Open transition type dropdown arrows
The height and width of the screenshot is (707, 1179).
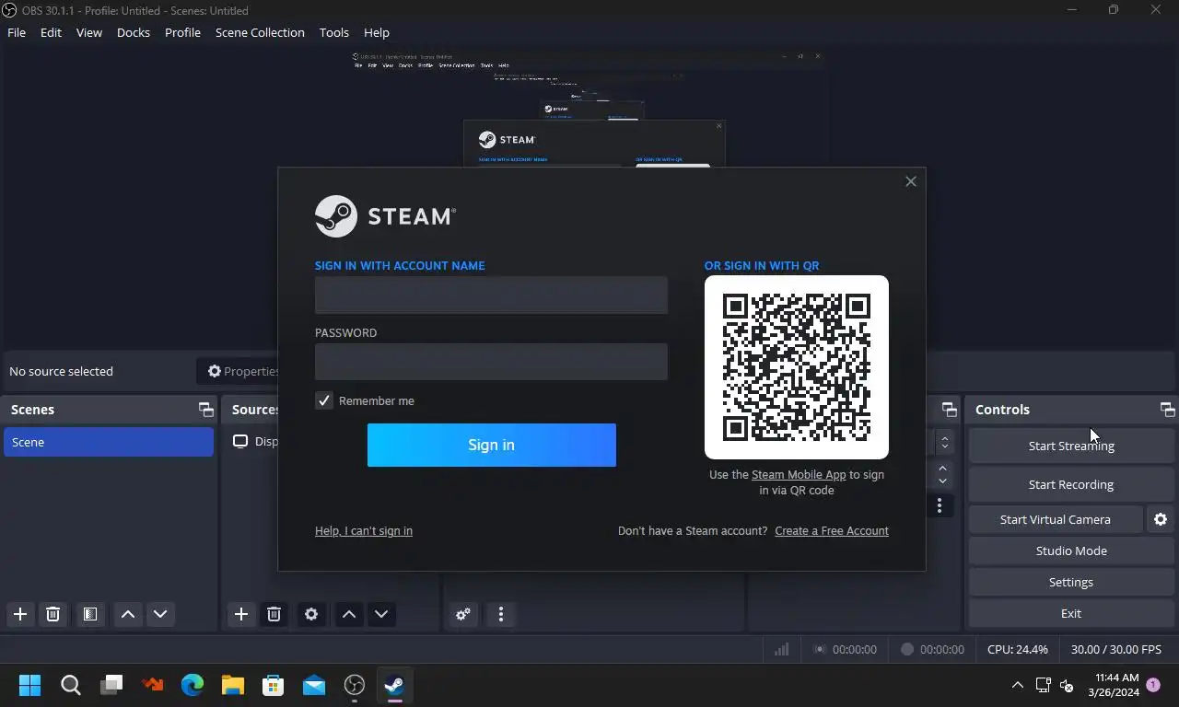point(944,442)
